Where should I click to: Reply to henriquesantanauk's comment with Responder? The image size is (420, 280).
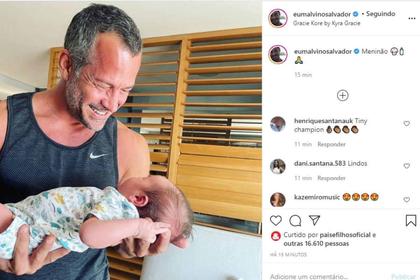[331, 144]
